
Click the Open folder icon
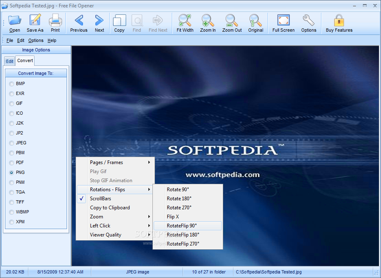point(14,20)
